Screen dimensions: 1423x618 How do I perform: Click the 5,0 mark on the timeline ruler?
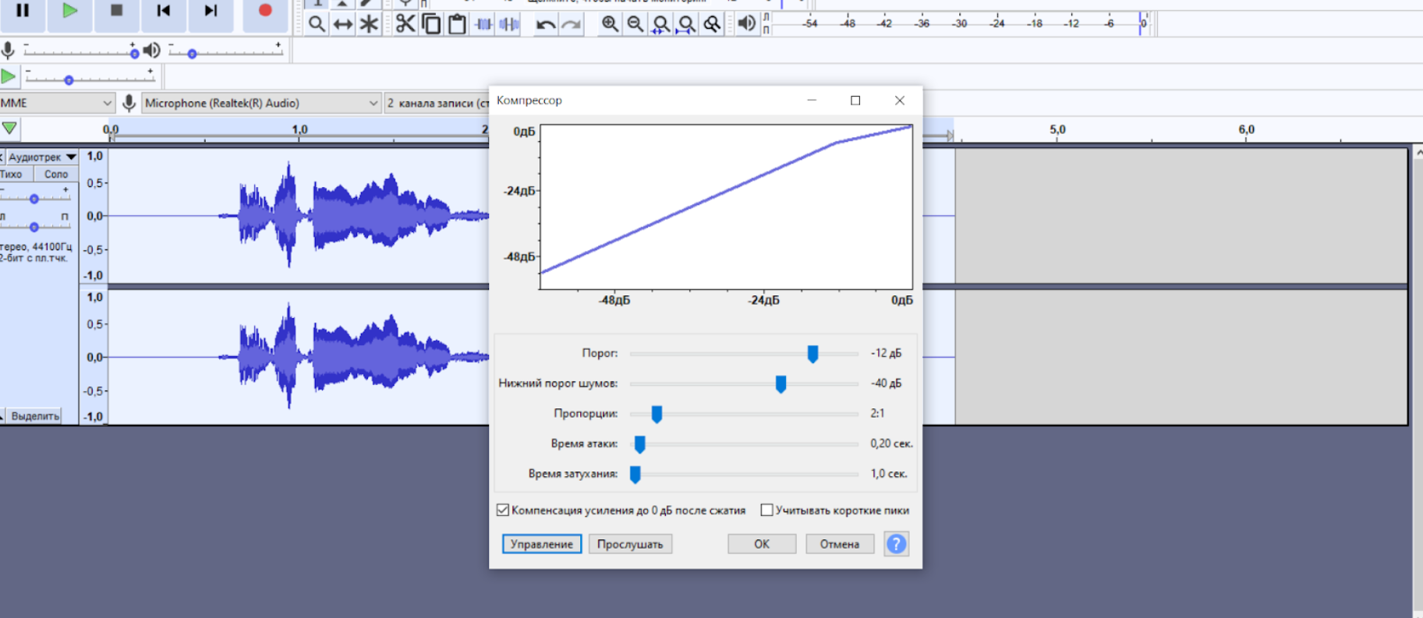tap(1057, 129)
